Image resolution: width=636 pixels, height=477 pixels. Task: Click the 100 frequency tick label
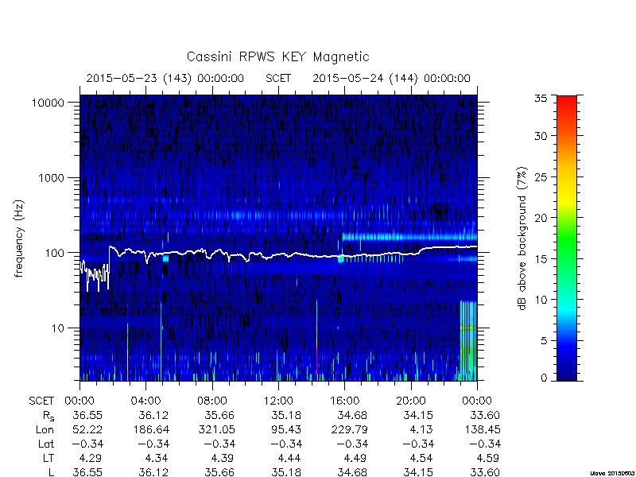click(55, 253)
